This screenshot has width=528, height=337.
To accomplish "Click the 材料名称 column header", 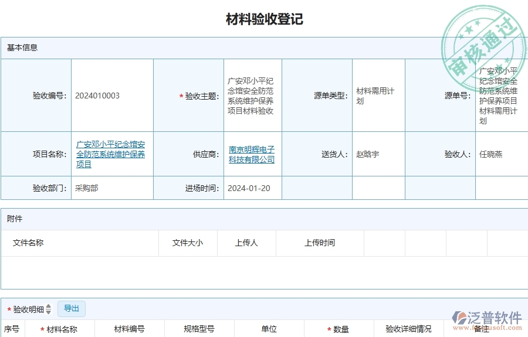I will coord(62,329).
